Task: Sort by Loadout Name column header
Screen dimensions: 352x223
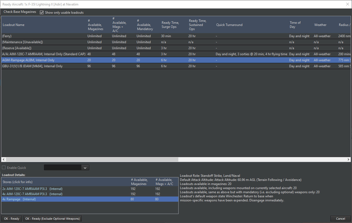Action: click(x=44, y=25)
